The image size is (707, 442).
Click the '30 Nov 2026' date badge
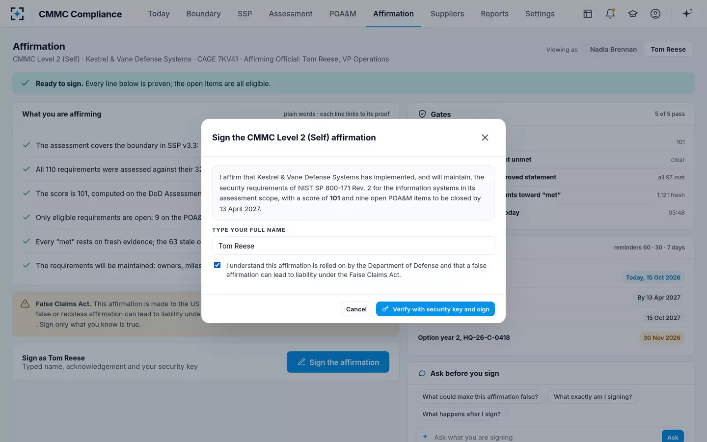[x=662, y=337]
